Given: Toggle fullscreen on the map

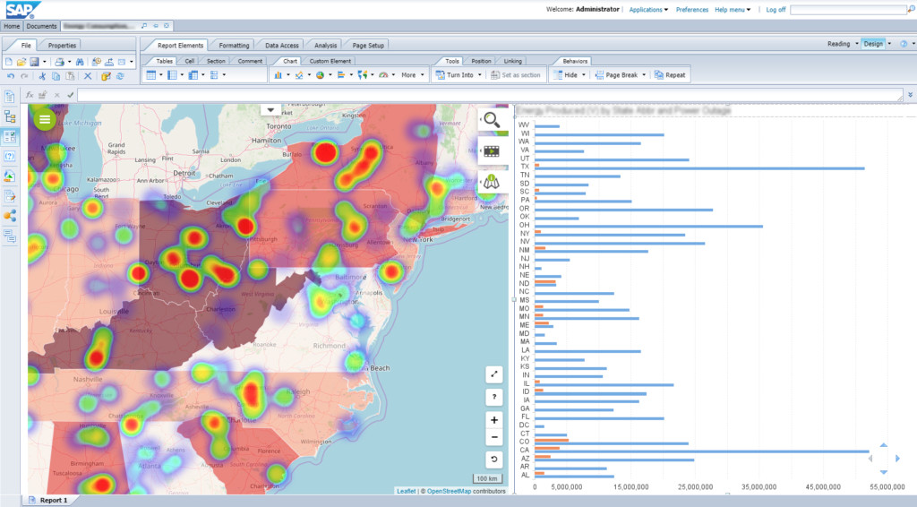Looking at the screenshot, I should pyautogui.click(x=494, y=374).
